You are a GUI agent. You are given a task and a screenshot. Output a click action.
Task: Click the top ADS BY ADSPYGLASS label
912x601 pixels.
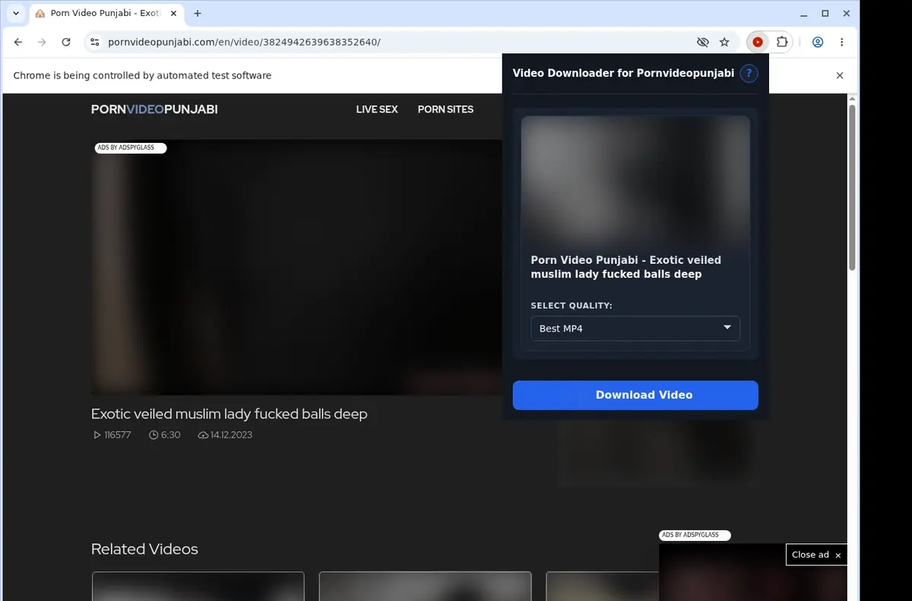pos(130,148)
